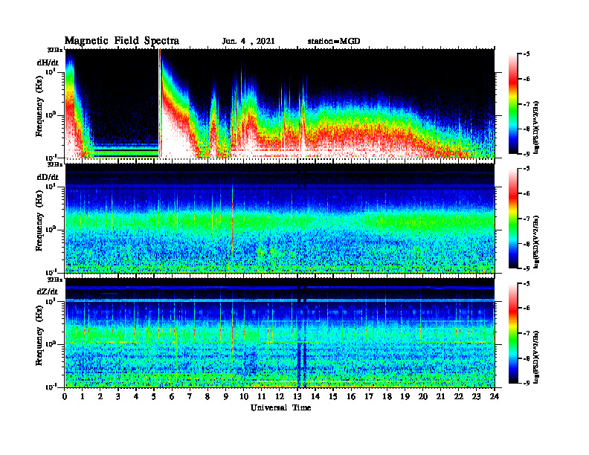Click the log(PSD) units label beside the dH/dt color bar

click(x=537, y=127)
